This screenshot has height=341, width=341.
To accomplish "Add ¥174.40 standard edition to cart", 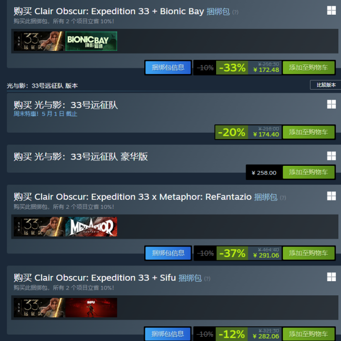I will coord(308,132).
